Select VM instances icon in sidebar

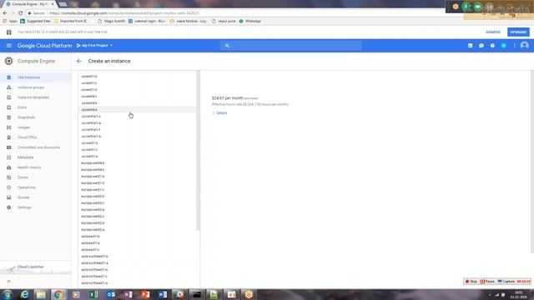[x=9, y=77]
